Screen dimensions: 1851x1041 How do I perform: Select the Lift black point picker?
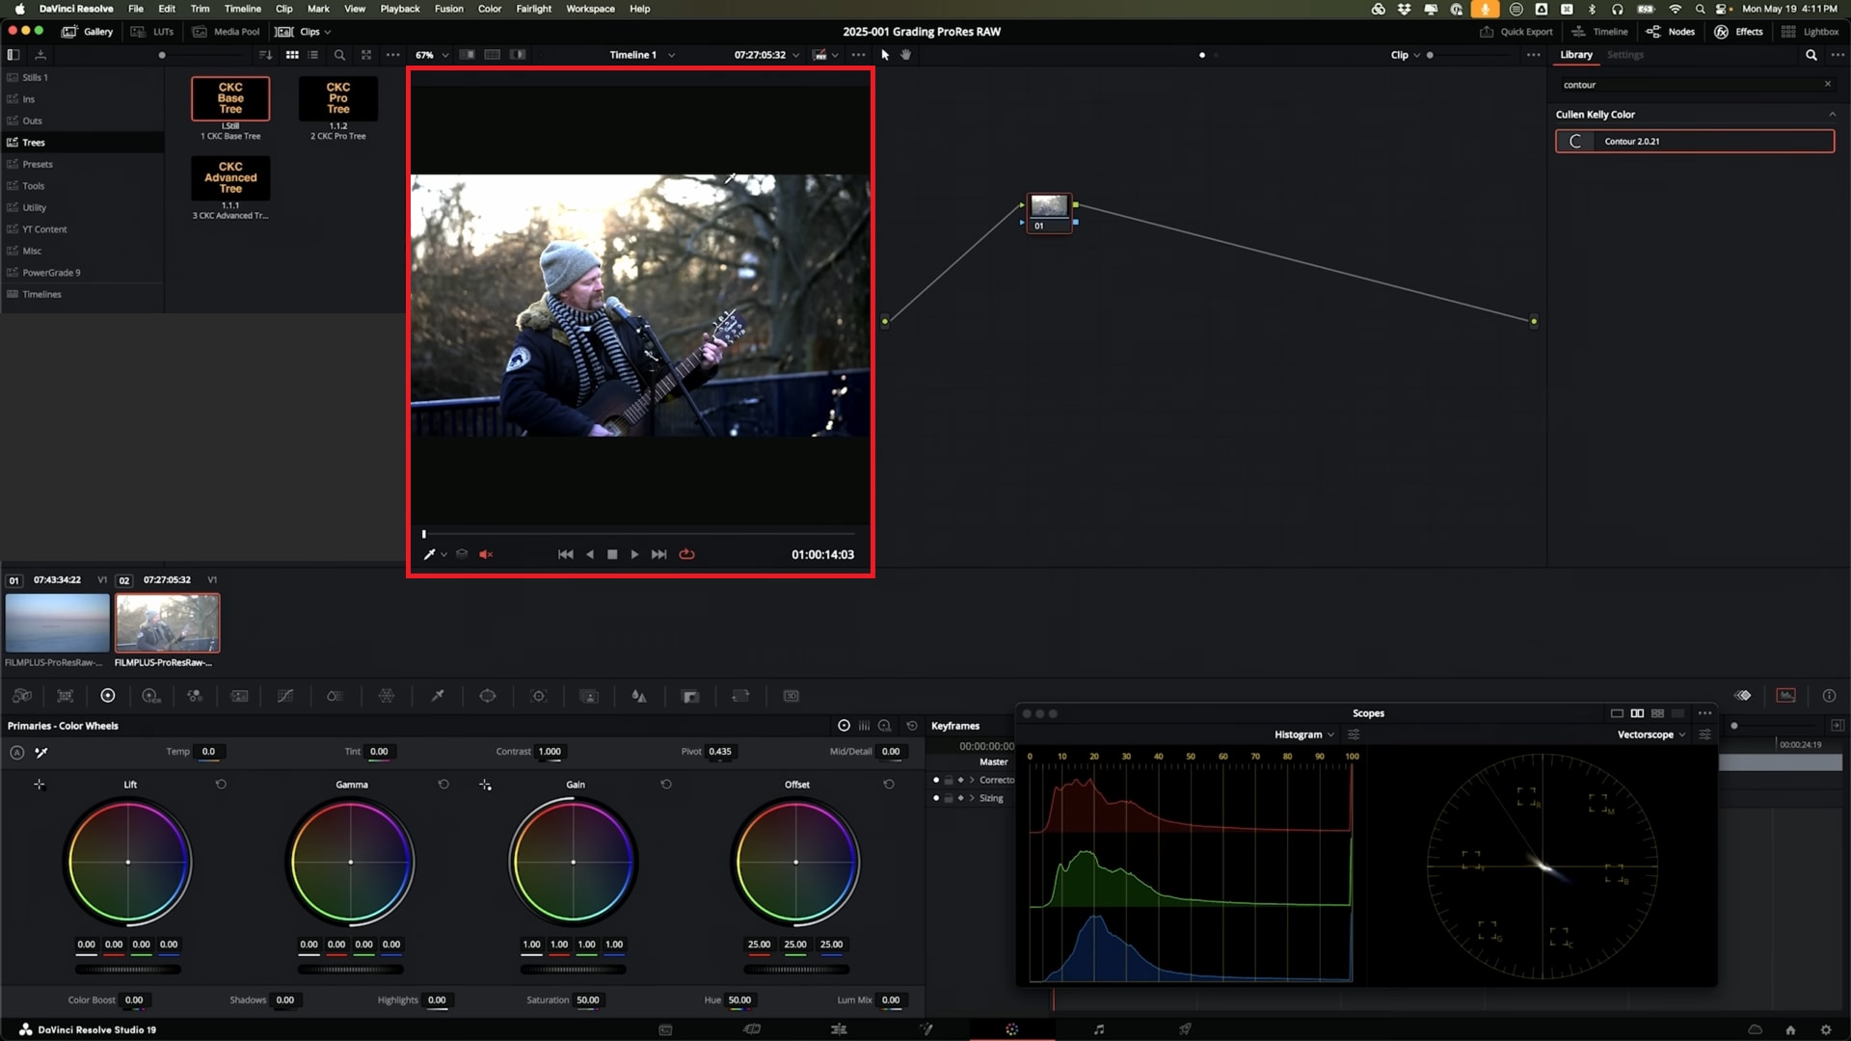coord(40,785)
